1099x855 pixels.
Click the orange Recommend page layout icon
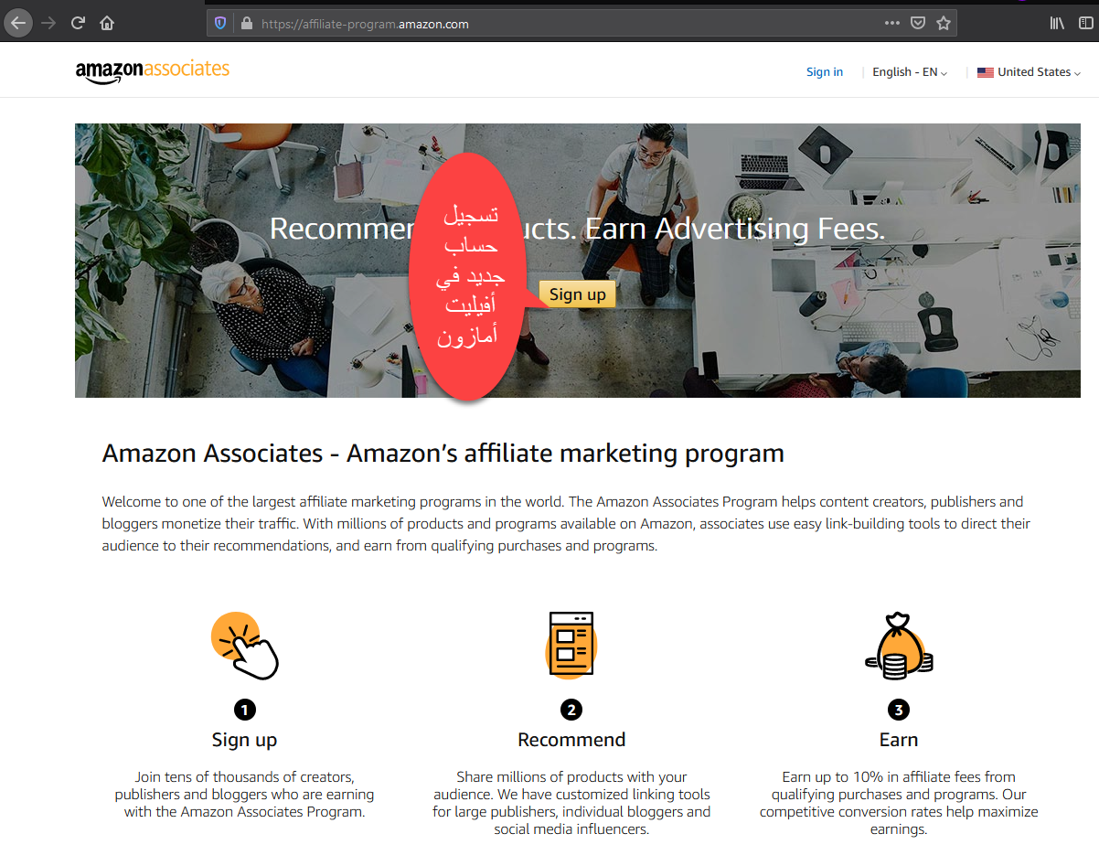coord(571,644)
